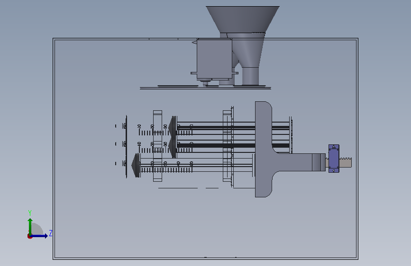Select the rectangular motor box beside hopper

tap(214, 59)
